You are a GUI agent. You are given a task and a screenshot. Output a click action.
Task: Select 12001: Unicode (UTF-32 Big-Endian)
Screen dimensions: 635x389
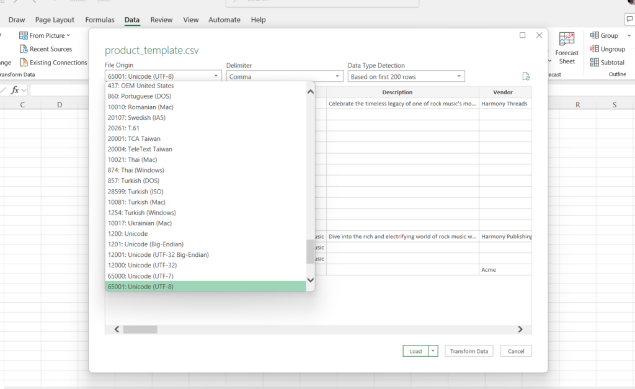tap(206, 254)
